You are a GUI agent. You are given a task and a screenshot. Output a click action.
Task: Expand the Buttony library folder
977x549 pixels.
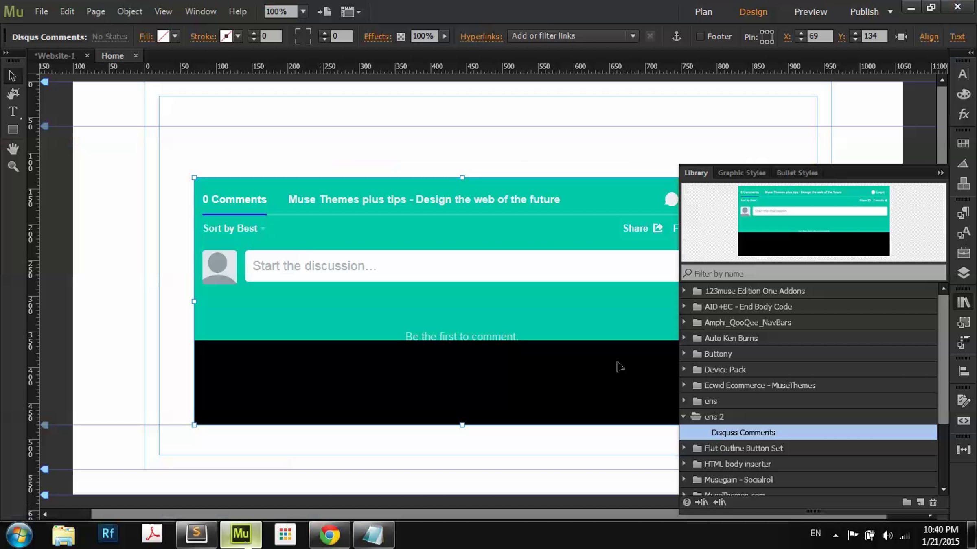(684, 354)
